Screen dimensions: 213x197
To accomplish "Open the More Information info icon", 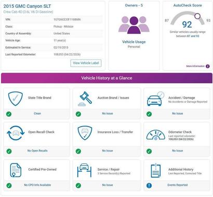I will [x=207, y=66].
